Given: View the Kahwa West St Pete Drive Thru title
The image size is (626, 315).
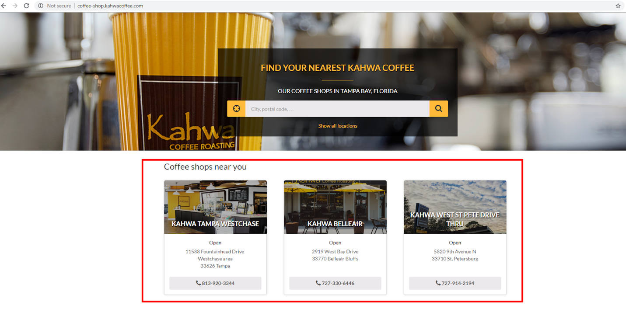Looking at the screenshot, I should point(455,219).
